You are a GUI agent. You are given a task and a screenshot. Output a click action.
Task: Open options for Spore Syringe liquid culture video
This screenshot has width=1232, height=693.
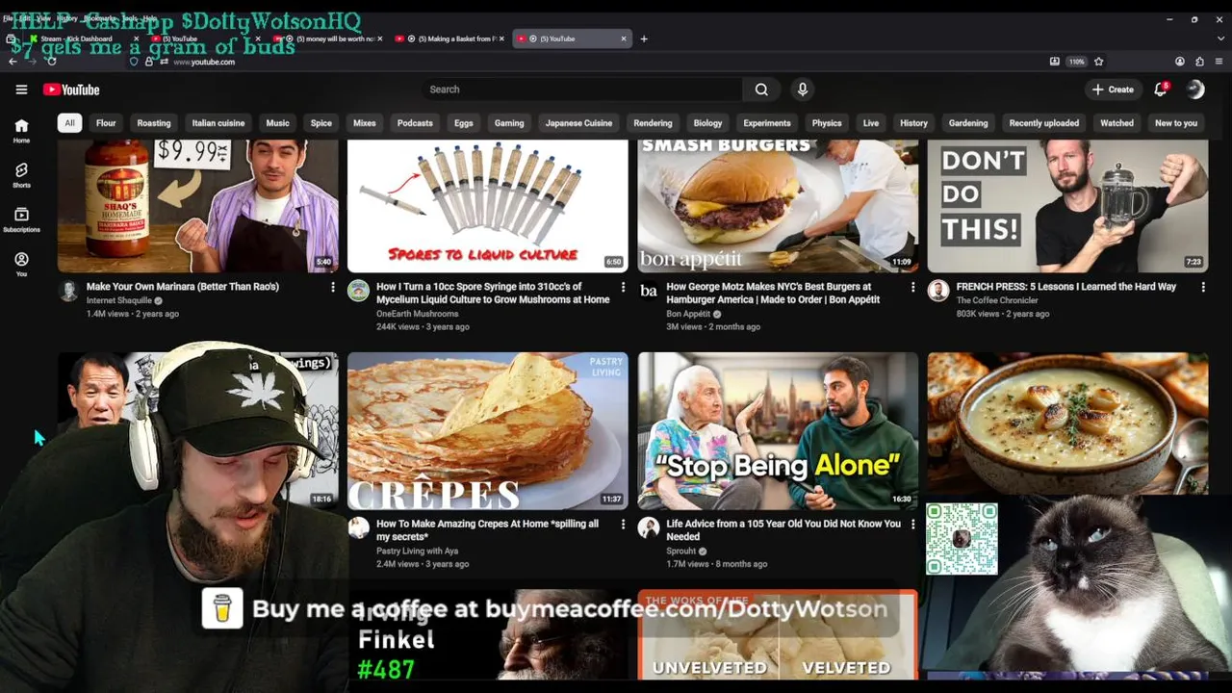623,287
